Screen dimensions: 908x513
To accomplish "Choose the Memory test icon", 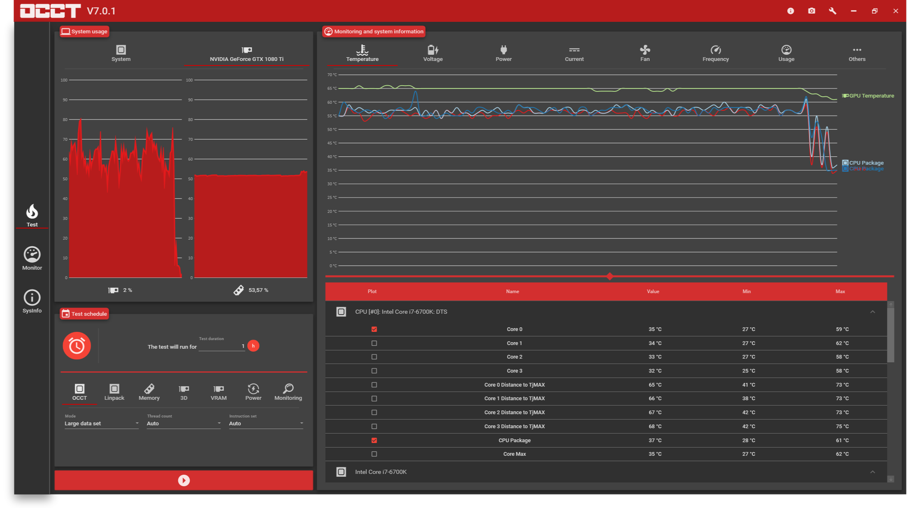I will pos(149,392).
